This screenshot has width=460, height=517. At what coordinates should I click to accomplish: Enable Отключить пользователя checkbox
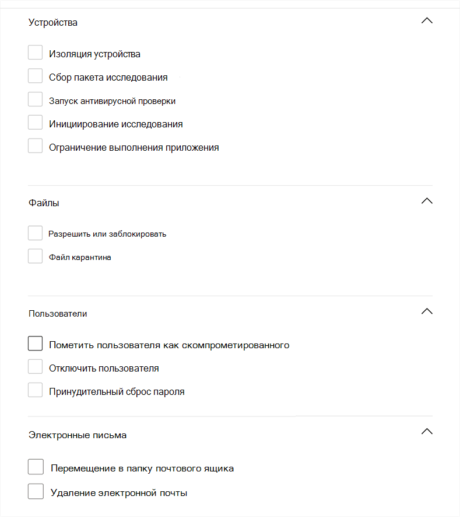[x=35, y=367]
